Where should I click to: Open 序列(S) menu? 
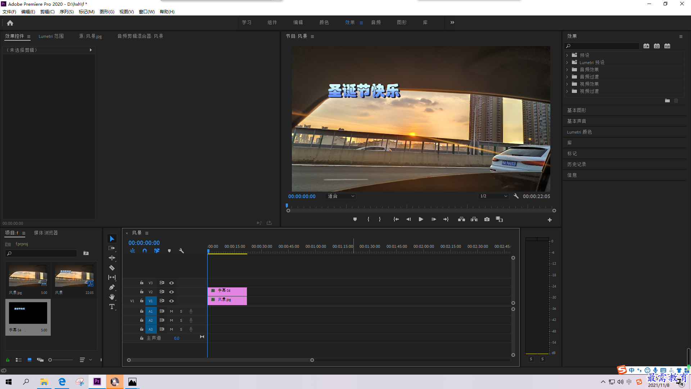[67, 12]
